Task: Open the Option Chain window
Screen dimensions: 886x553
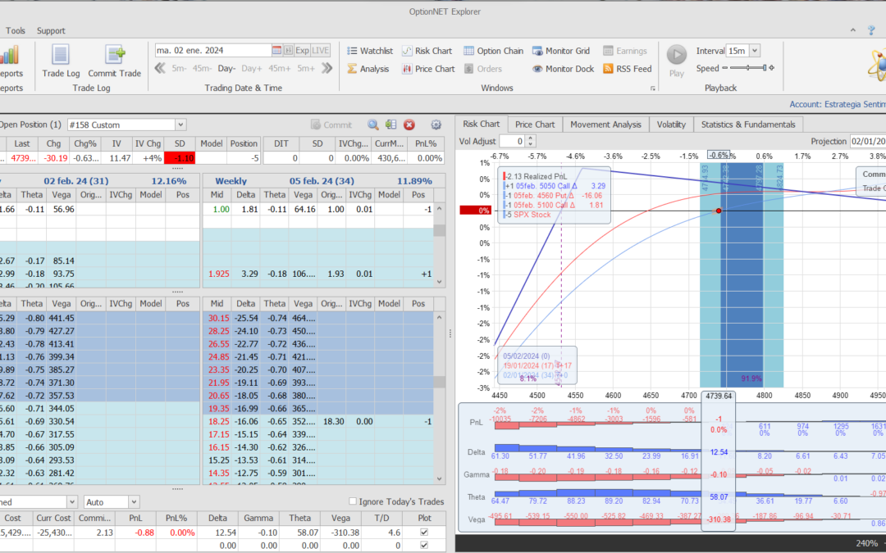Action: (493, 51)
